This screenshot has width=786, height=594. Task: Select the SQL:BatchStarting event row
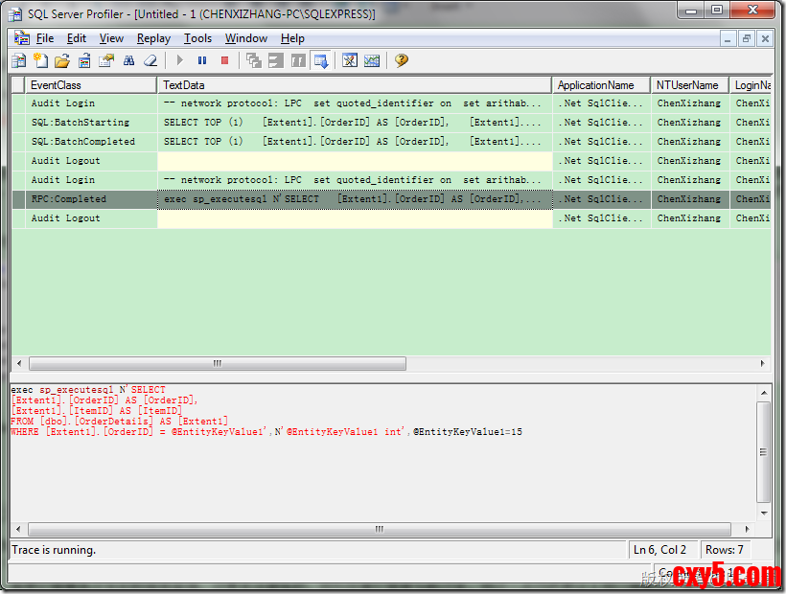pos(81,123)
